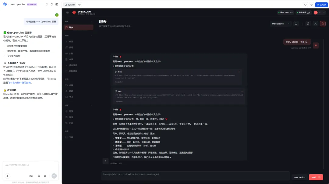This screenshot has height=184, width=329.
Task: Click the red clock icon in chat toolbar
Action: (x=323, y=24)
